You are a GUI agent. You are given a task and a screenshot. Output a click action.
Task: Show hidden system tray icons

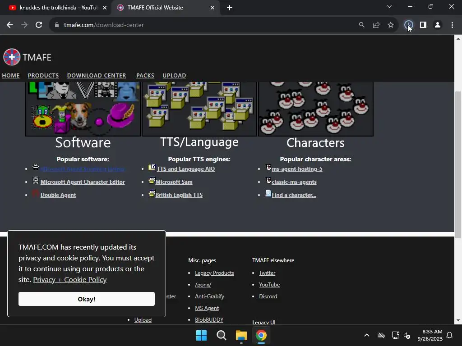coord(367,335)
